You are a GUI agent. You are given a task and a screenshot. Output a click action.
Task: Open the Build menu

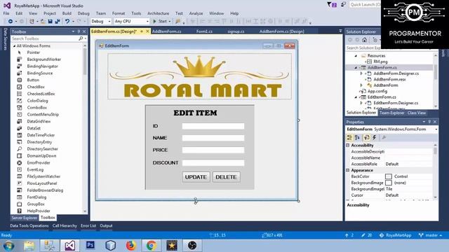pyautogui.click(x=67, y=13)
